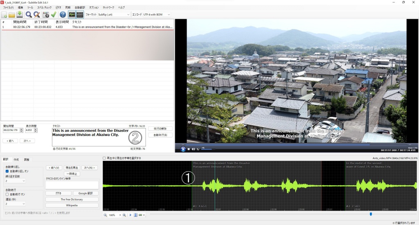Open Visual sync clapperboard-clock icon
The width and height of the screenshot is (419, 225).
click(46, 14)
